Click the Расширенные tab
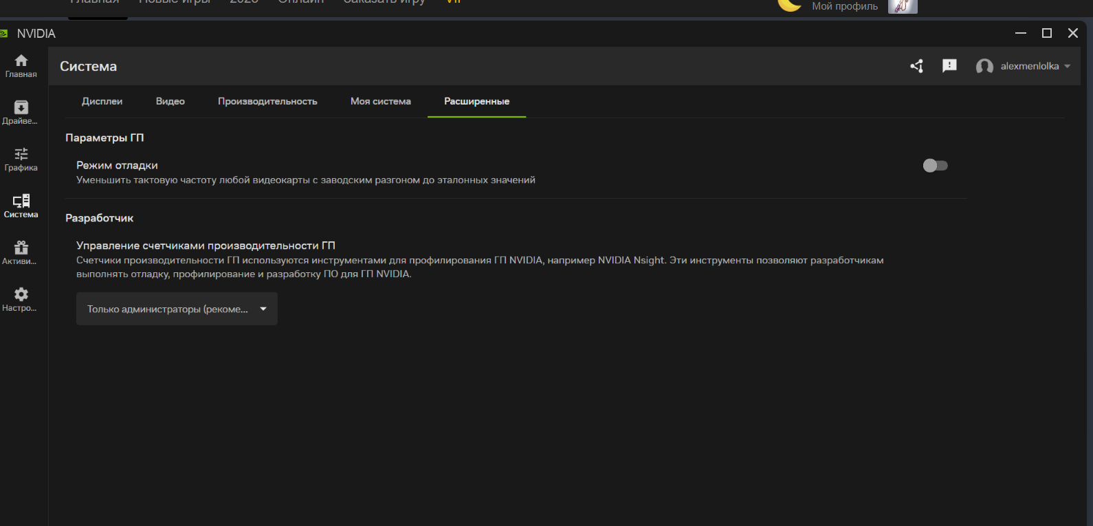 tap(476, 101)
